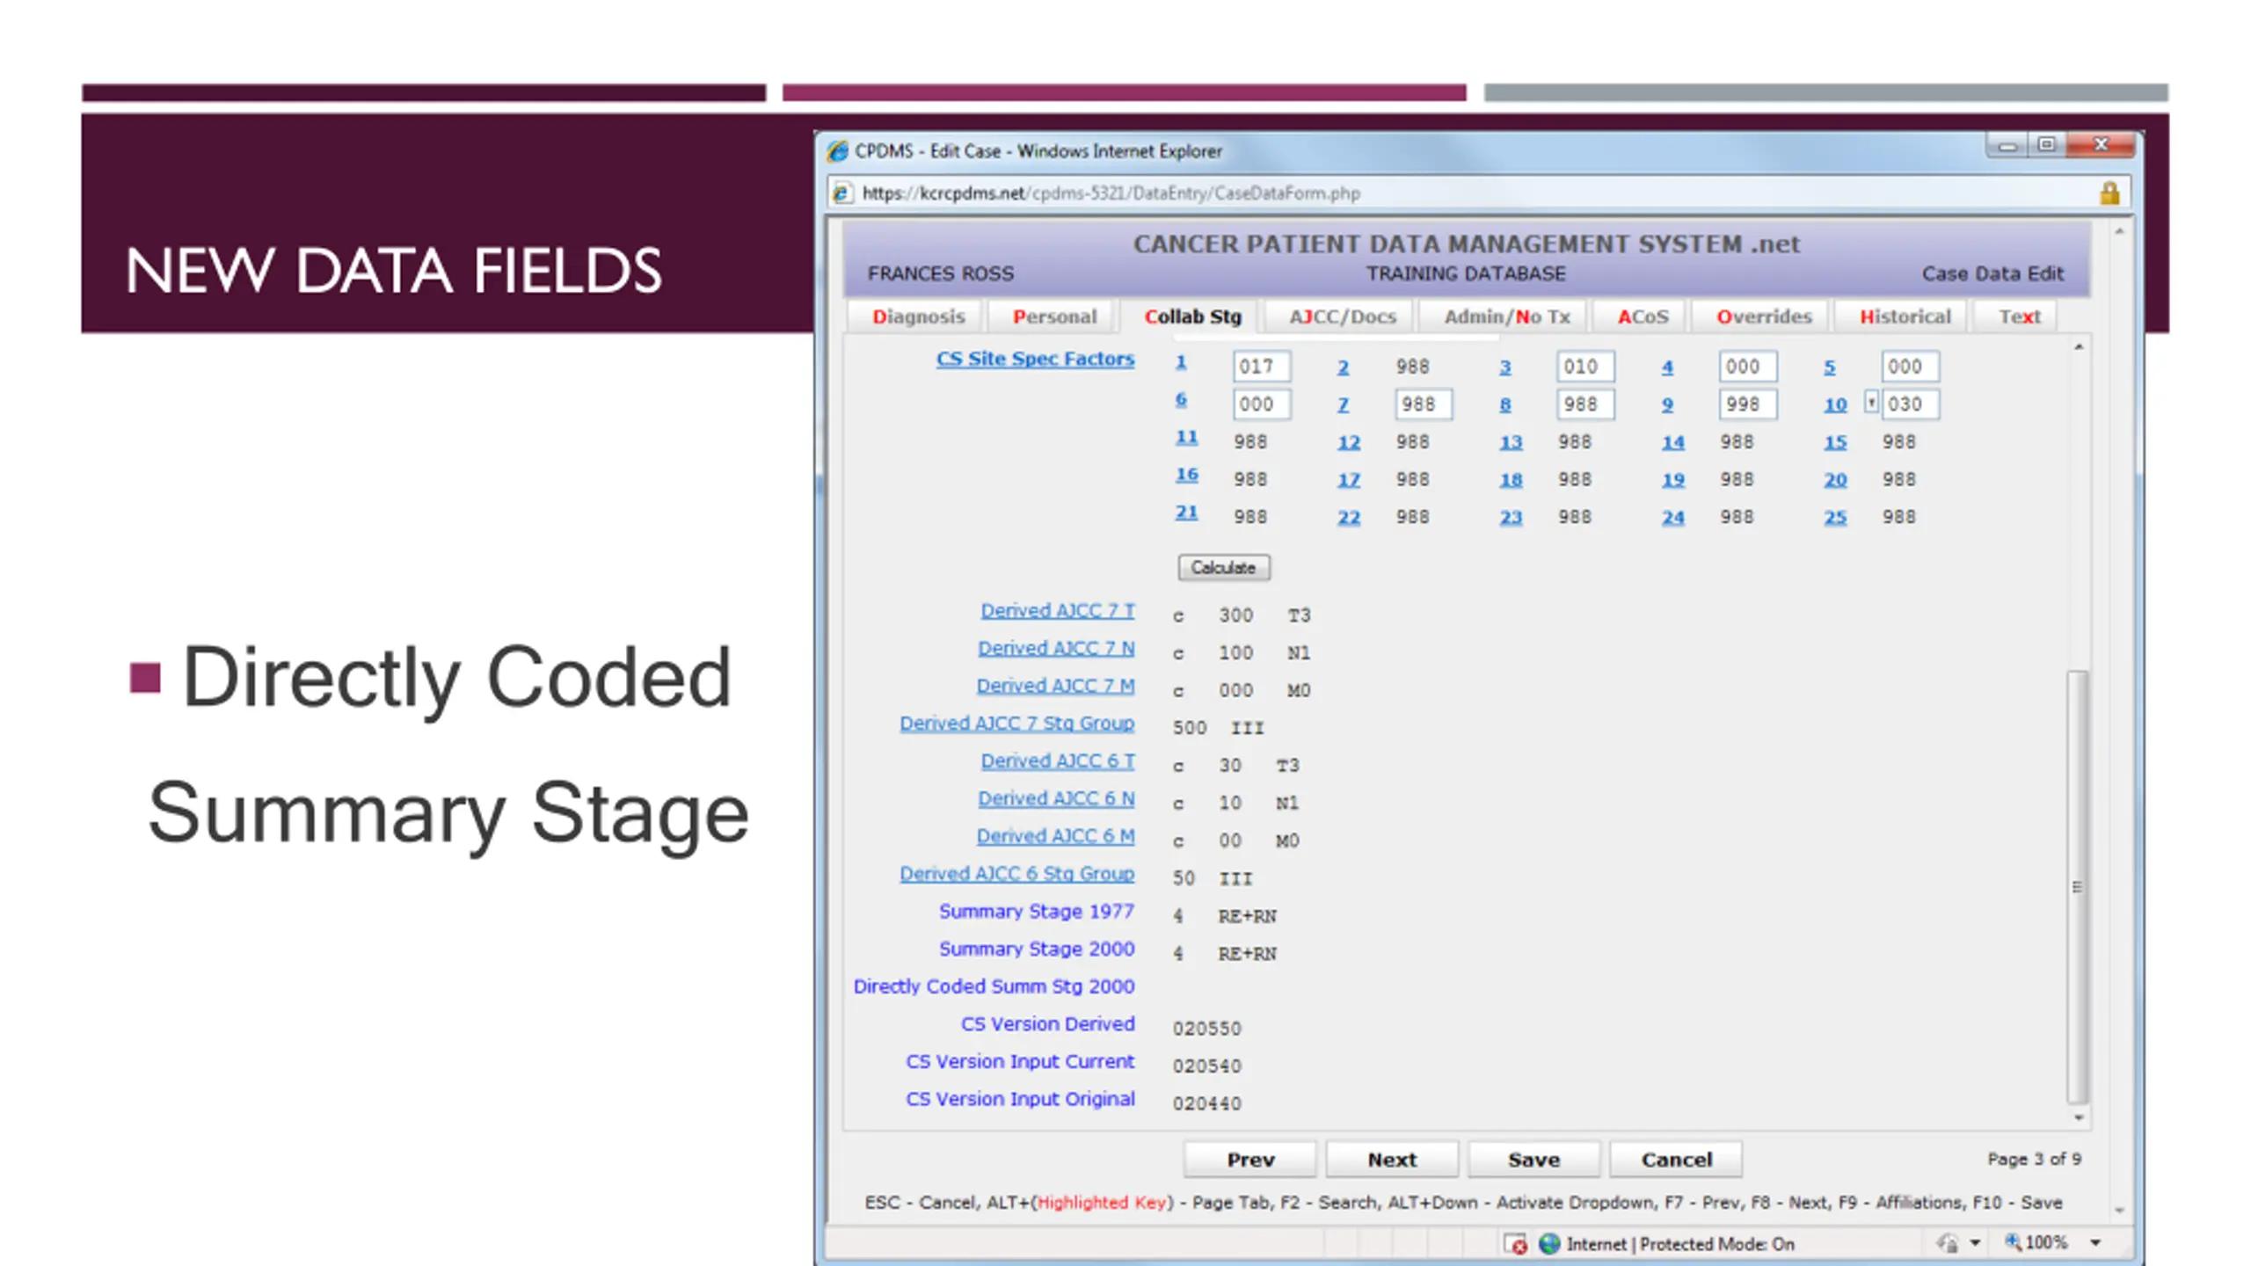Open the Derived AJCC 6 T link

(x=1058, y=760)
